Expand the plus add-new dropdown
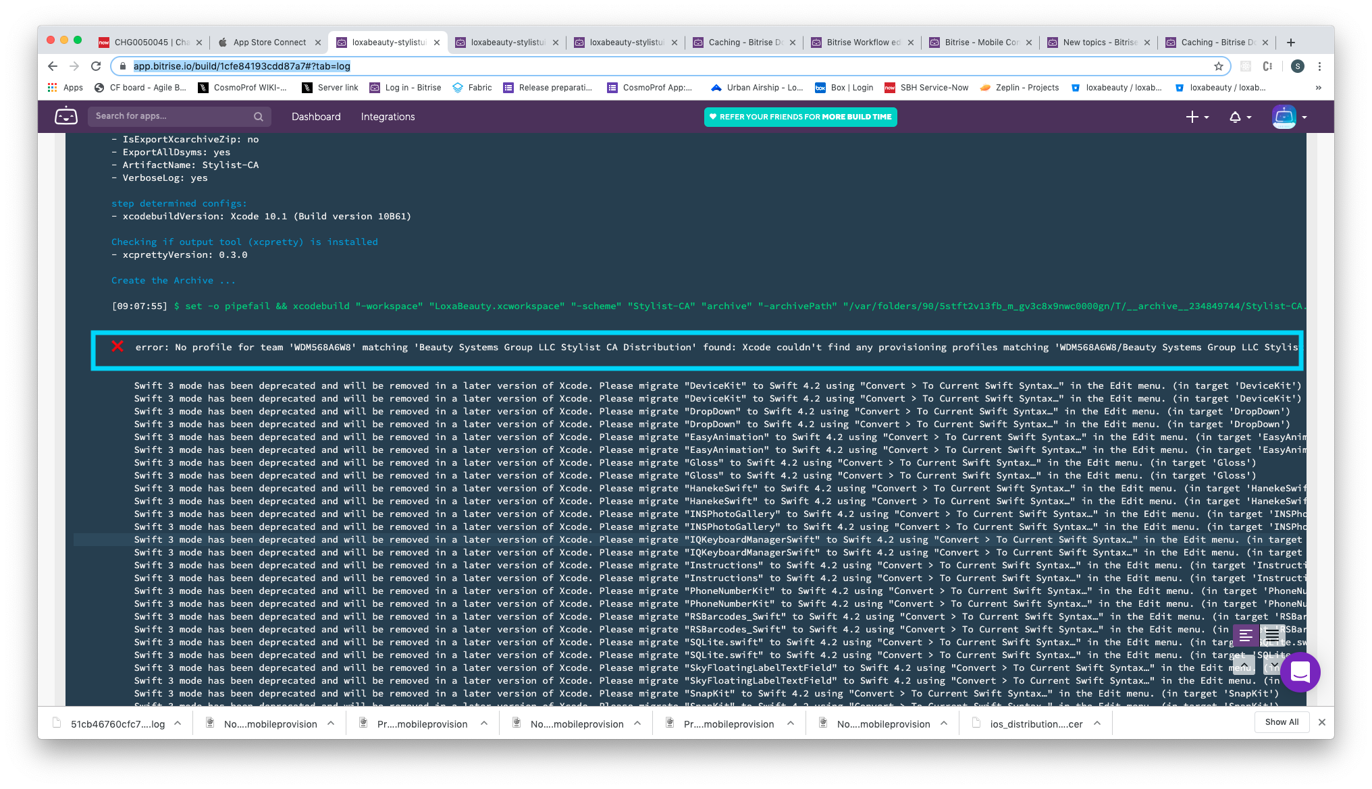The image size is (1372, 789). pyautogui.click(x=1197, y=117)
